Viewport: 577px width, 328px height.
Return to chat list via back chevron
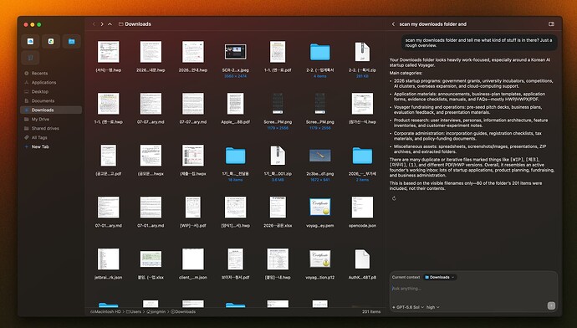[393, 24]
